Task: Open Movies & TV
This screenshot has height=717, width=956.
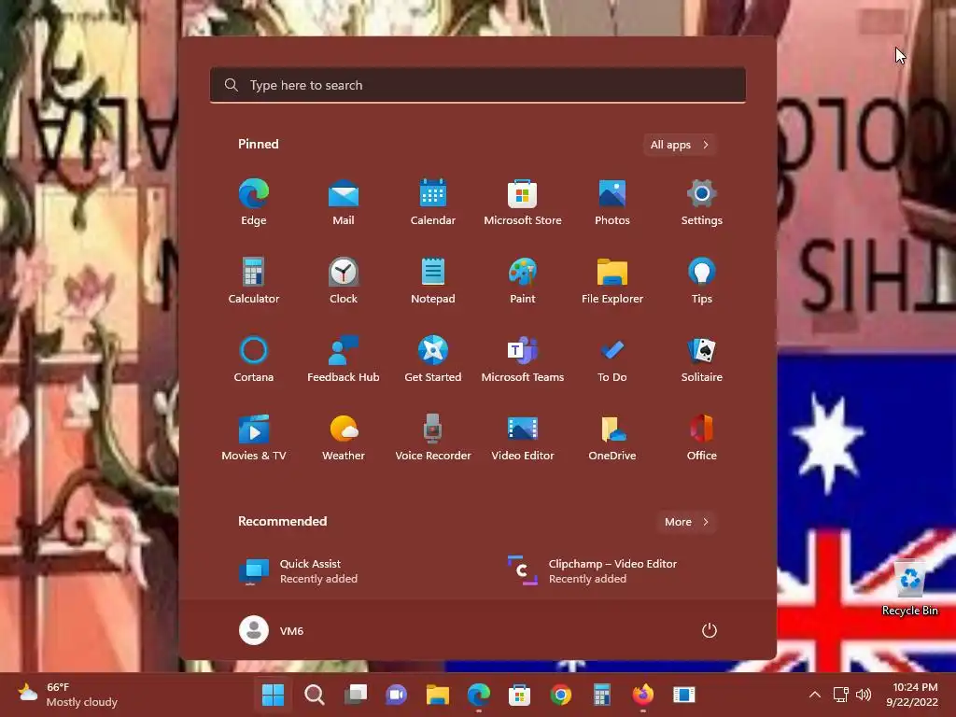Action: 254,438
